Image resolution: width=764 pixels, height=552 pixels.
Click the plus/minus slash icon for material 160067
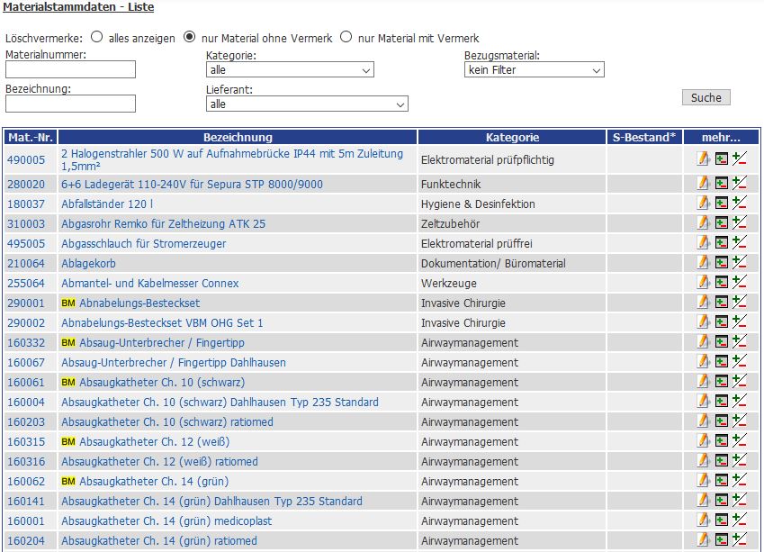tap(739, 362)
